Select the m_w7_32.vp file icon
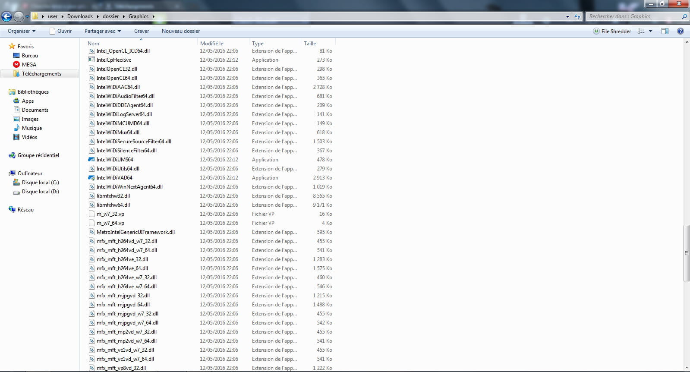 [x=91, y=214]
